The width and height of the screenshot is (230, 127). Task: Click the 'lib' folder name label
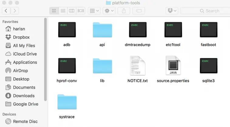coord(102,81)
